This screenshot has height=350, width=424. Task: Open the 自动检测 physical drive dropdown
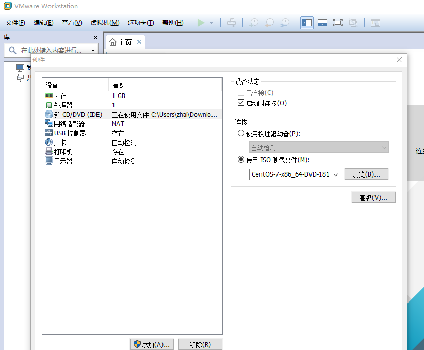coord(319,147)
